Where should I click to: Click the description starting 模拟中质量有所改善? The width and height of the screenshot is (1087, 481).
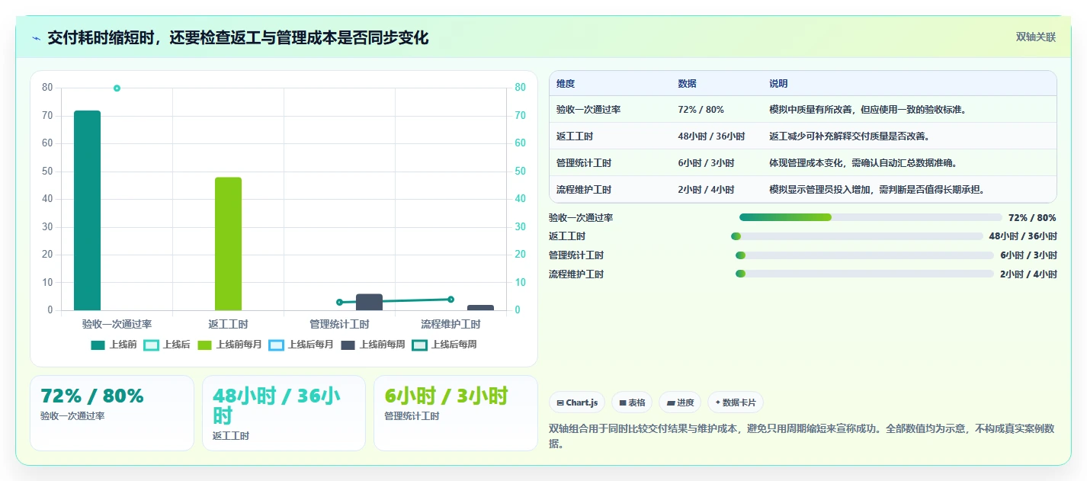tap(868, 110)
